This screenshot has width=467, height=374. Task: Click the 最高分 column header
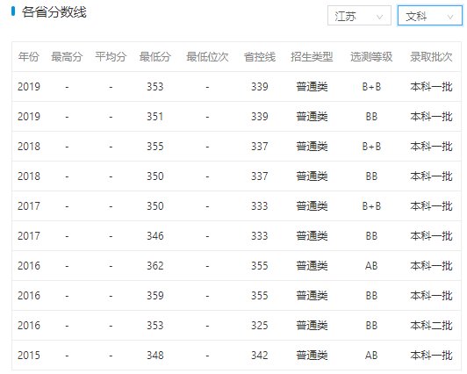[67, 56]
